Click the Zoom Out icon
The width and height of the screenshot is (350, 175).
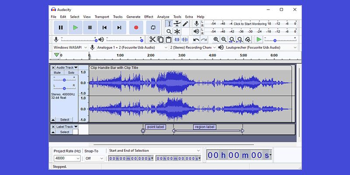point(224,39)
